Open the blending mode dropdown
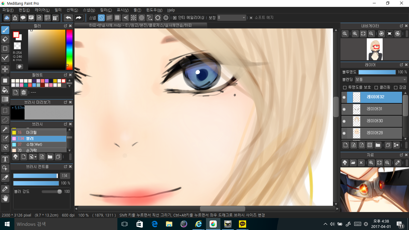This screenshot has height=230, width=409. tap(381, 80)
